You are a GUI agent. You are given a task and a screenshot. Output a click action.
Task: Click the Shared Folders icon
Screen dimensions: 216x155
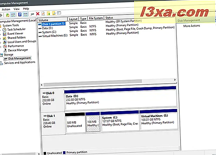click(5, 38)
